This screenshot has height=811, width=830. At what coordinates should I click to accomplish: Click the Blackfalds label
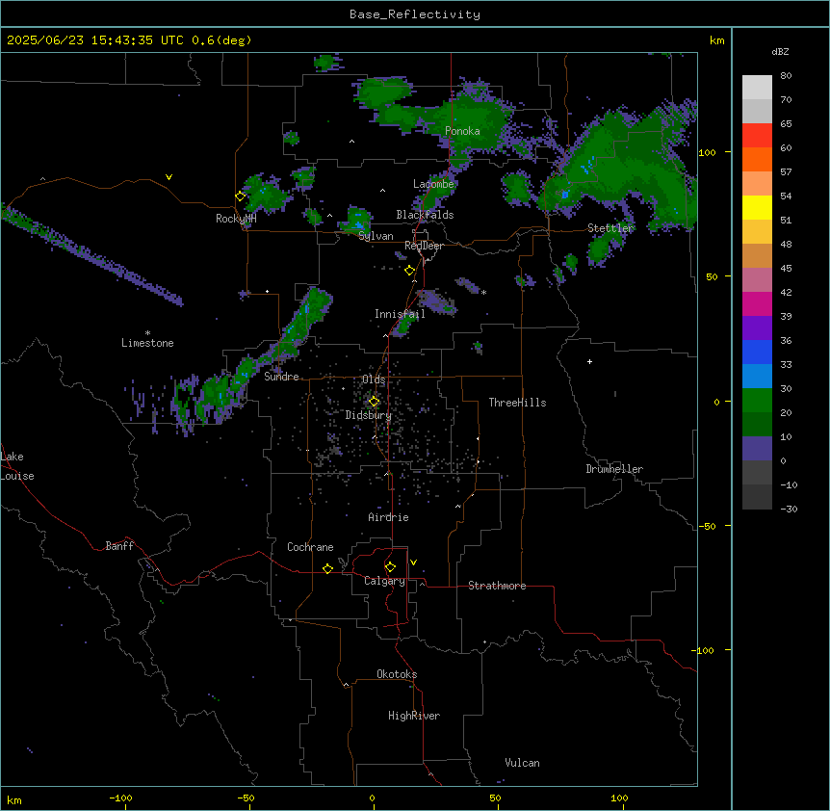point(425,215)
